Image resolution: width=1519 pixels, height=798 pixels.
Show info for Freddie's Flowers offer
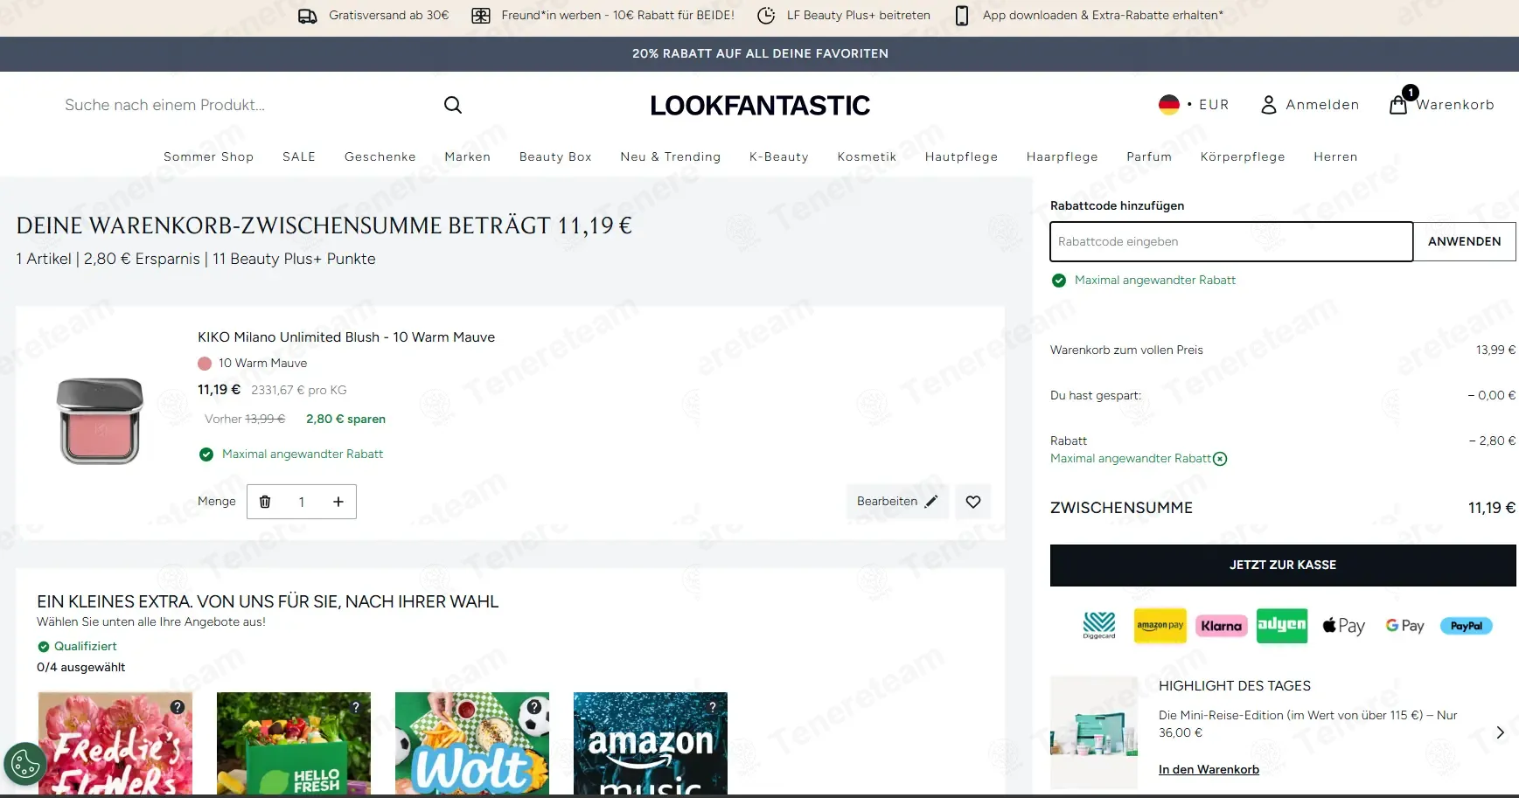point(178,707)
